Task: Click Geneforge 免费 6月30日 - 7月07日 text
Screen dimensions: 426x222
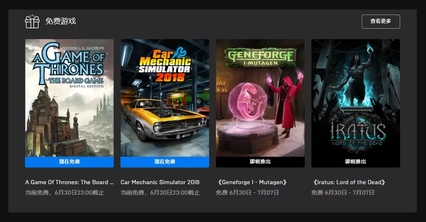Action: click(248, 193)
